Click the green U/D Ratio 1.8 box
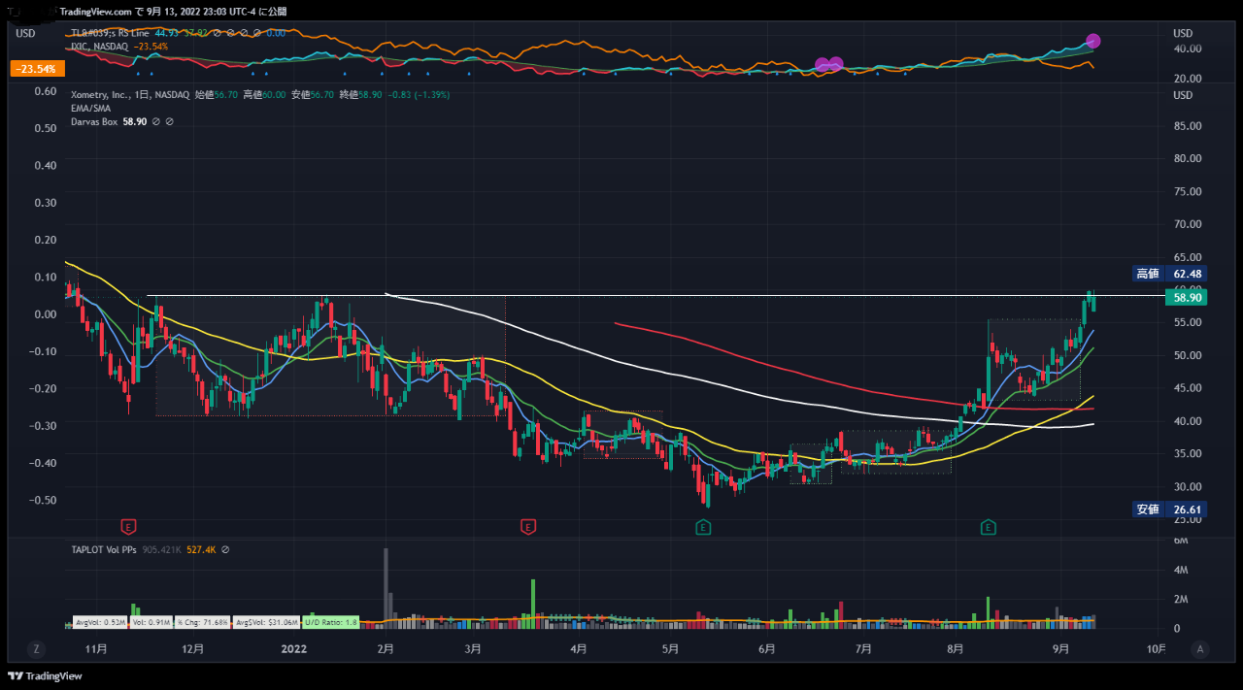1243x690 pixels. click(x=332, y=621)
